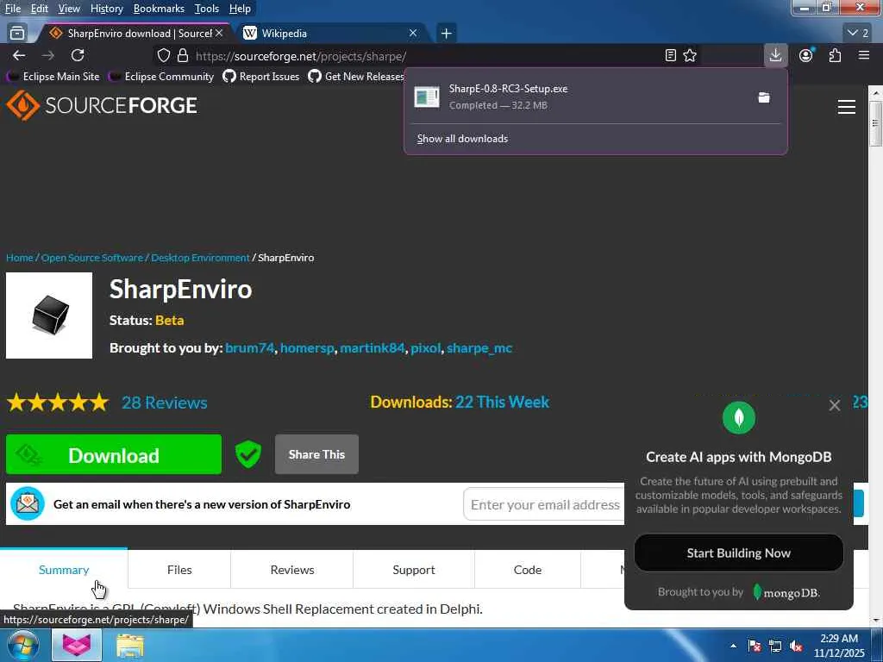This screenshot has height=662, width=883.
Task: Click Show all downloads
Action: click(462, 139)
